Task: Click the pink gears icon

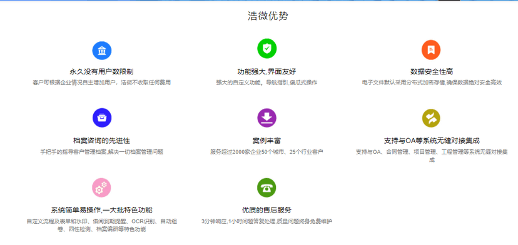Action: tap(101, 187)
